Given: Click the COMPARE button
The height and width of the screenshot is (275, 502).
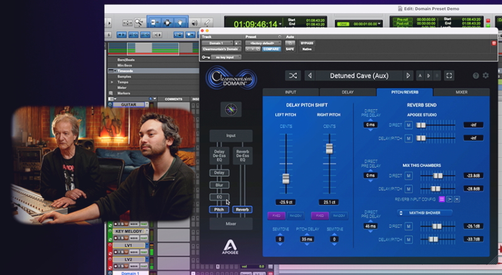Looking at the screenshot, I should 272,48.
